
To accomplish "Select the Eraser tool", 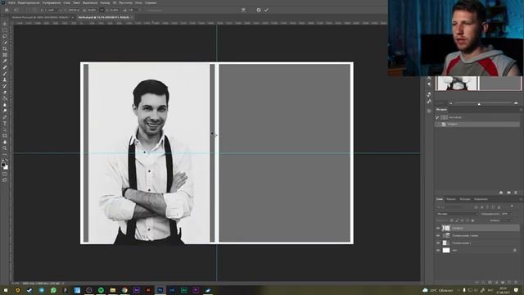I will 5,93.
